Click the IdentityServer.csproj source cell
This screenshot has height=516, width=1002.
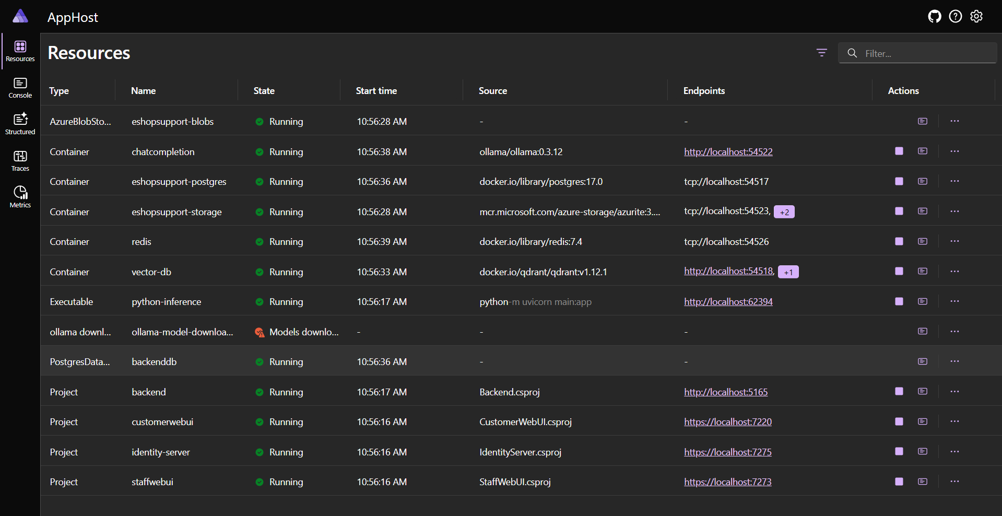(520, 452)
